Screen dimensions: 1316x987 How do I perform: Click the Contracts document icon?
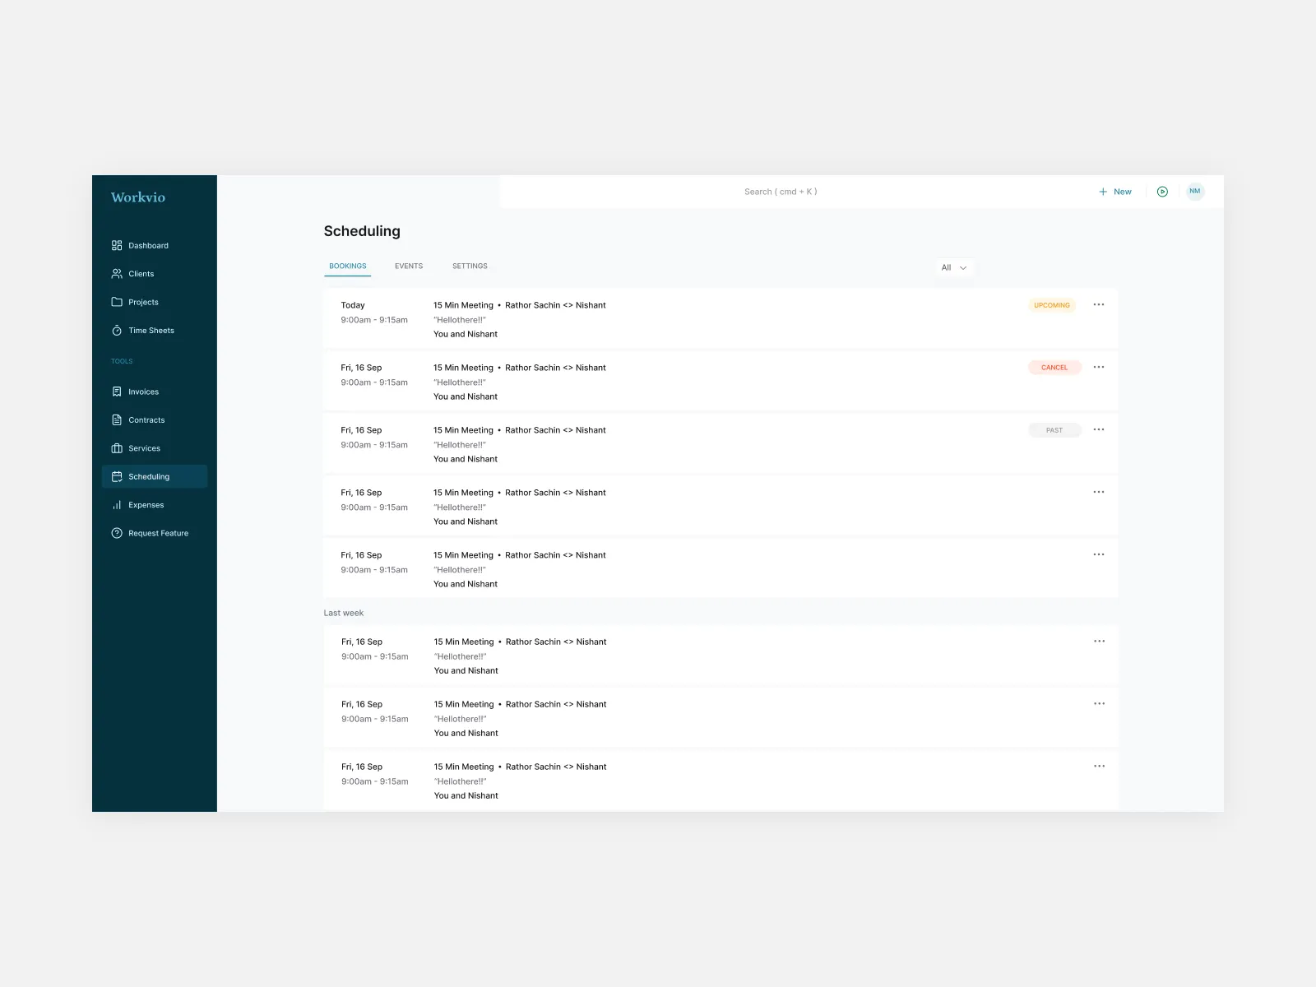pos(117,420)
